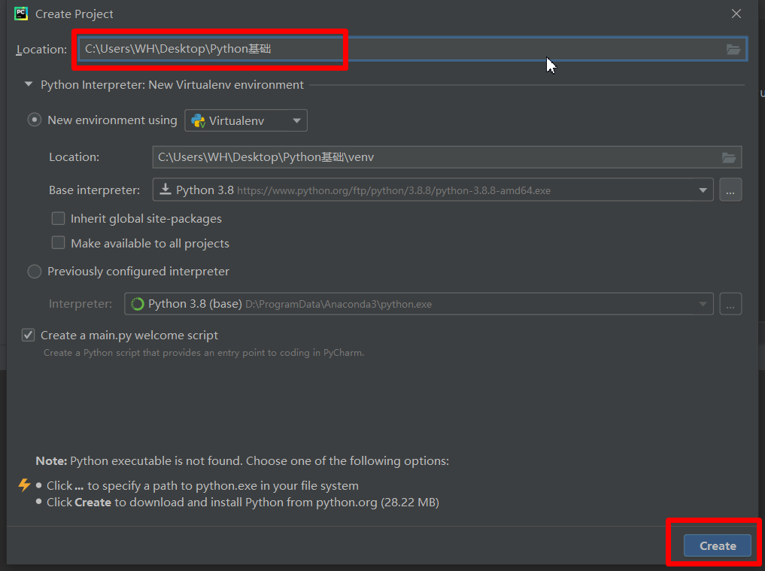765x571 pixels.
Task: Uncheck Create a main.py welcome script
Action: coord(28,336)
